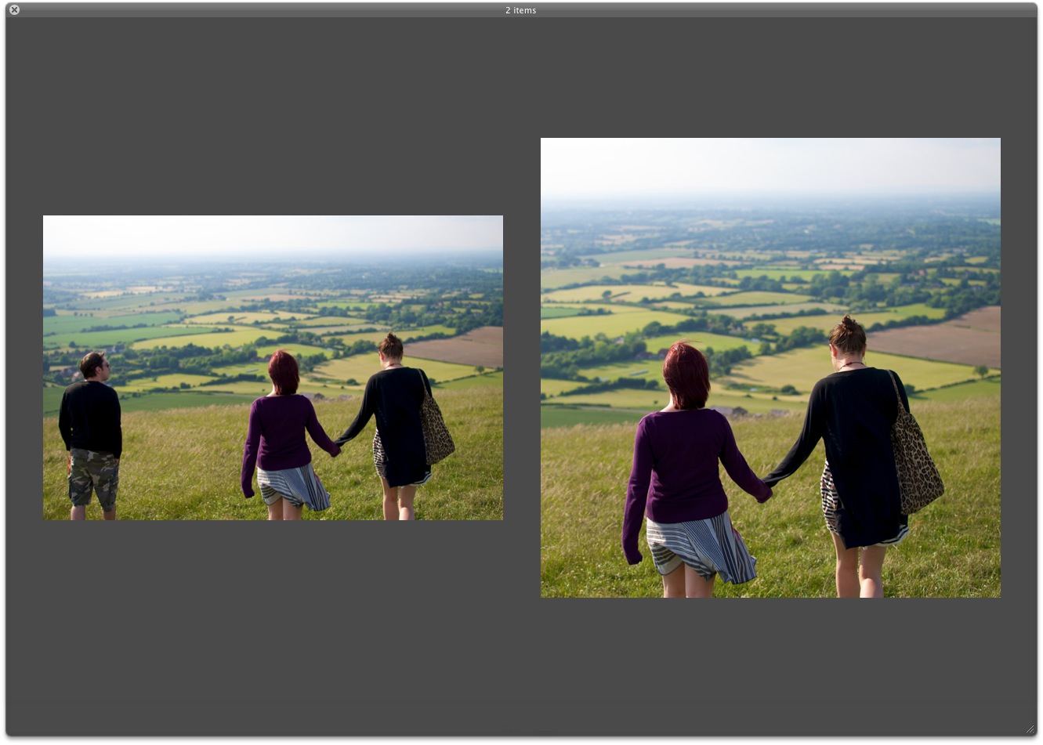Click the "2 items" window title
Image resolution: width=1043 pixels, height=745 pixels.
[x=521, y=10]
